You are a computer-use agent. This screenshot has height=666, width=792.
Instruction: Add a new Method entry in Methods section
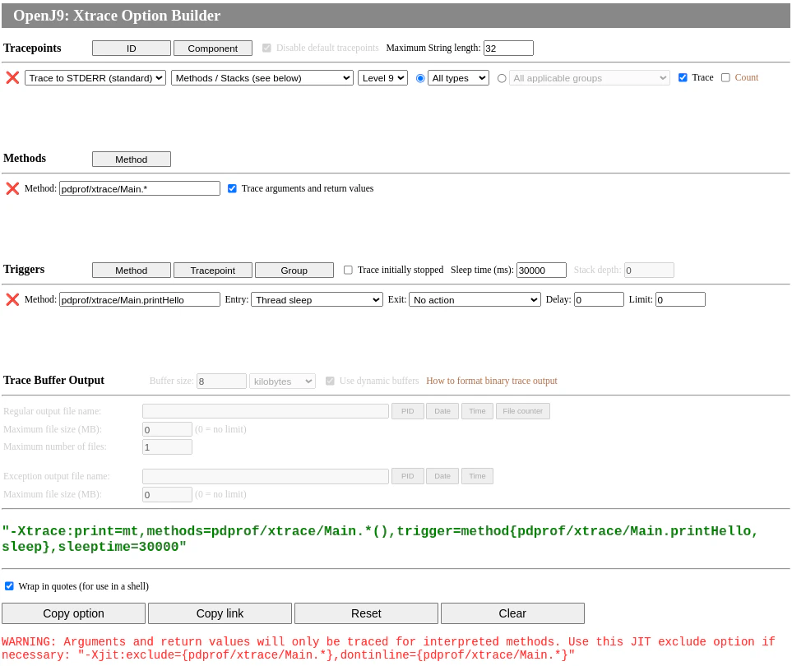(132, 160)
